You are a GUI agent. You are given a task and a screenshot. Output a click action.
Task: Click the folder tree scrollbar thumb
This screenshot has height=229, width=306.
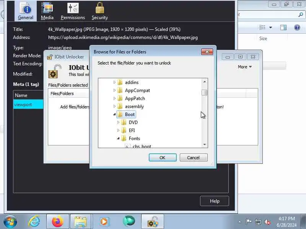tap(205, 93)
